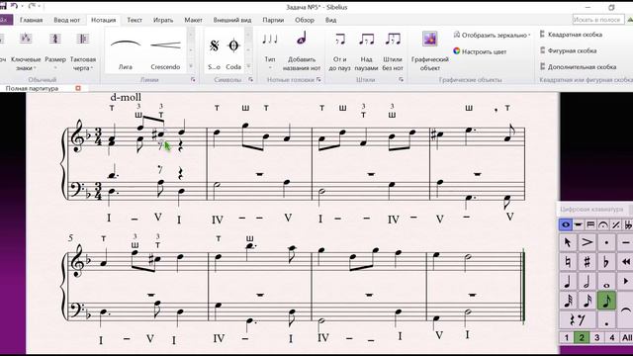
Task: Open the Играть ribbon tab
Action: coord(163,20)
